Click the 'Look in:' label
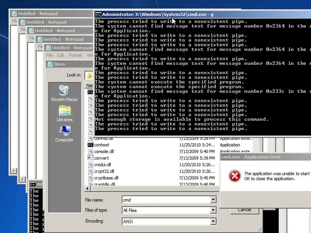311x233 pixels. [74, 75]
